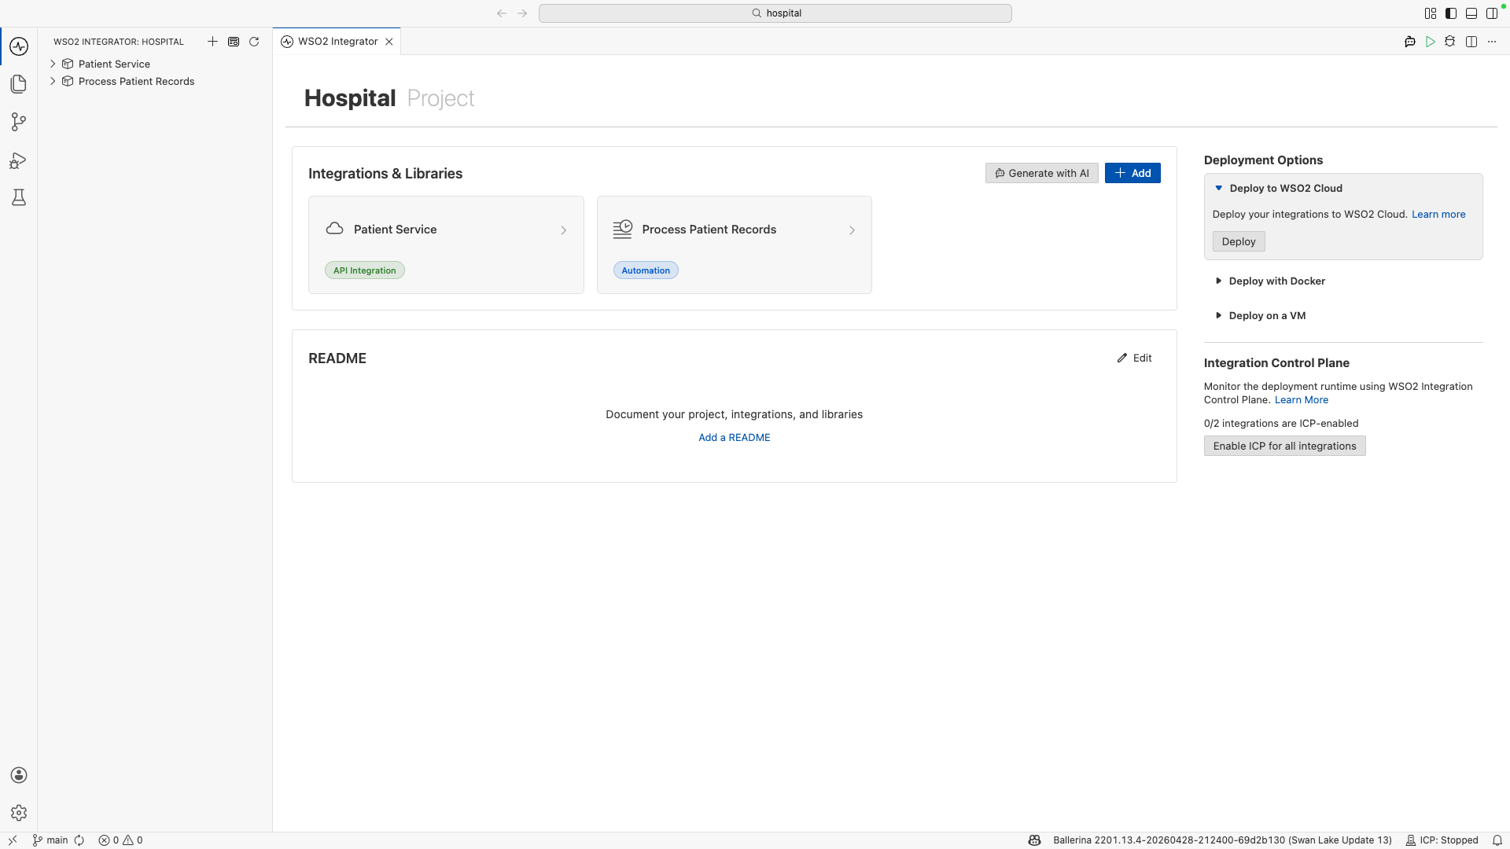Select Patient Service tree label
Screen dimensions: 1510x849
(114, 64)
